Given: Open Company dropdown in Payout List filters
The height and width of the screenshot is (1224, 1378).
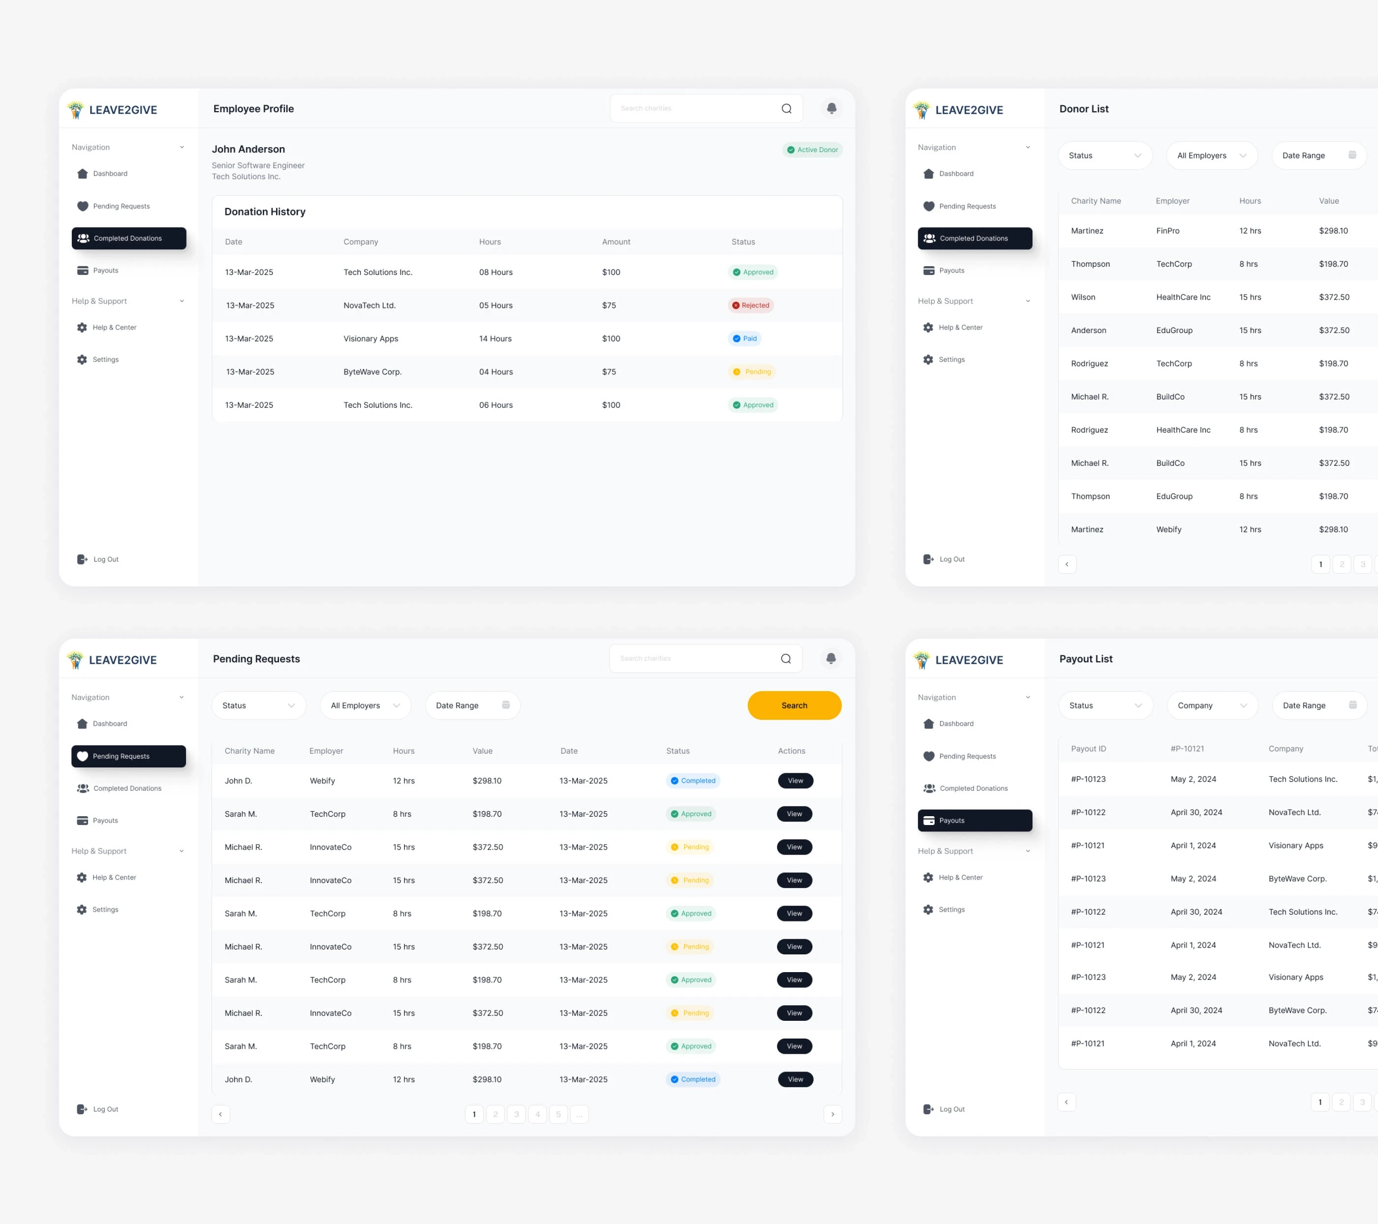Looking at the screenshot, I should (1212, 705).
